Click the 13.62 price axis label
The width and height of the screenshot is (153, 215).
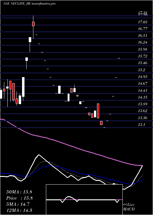pos(143,111)
